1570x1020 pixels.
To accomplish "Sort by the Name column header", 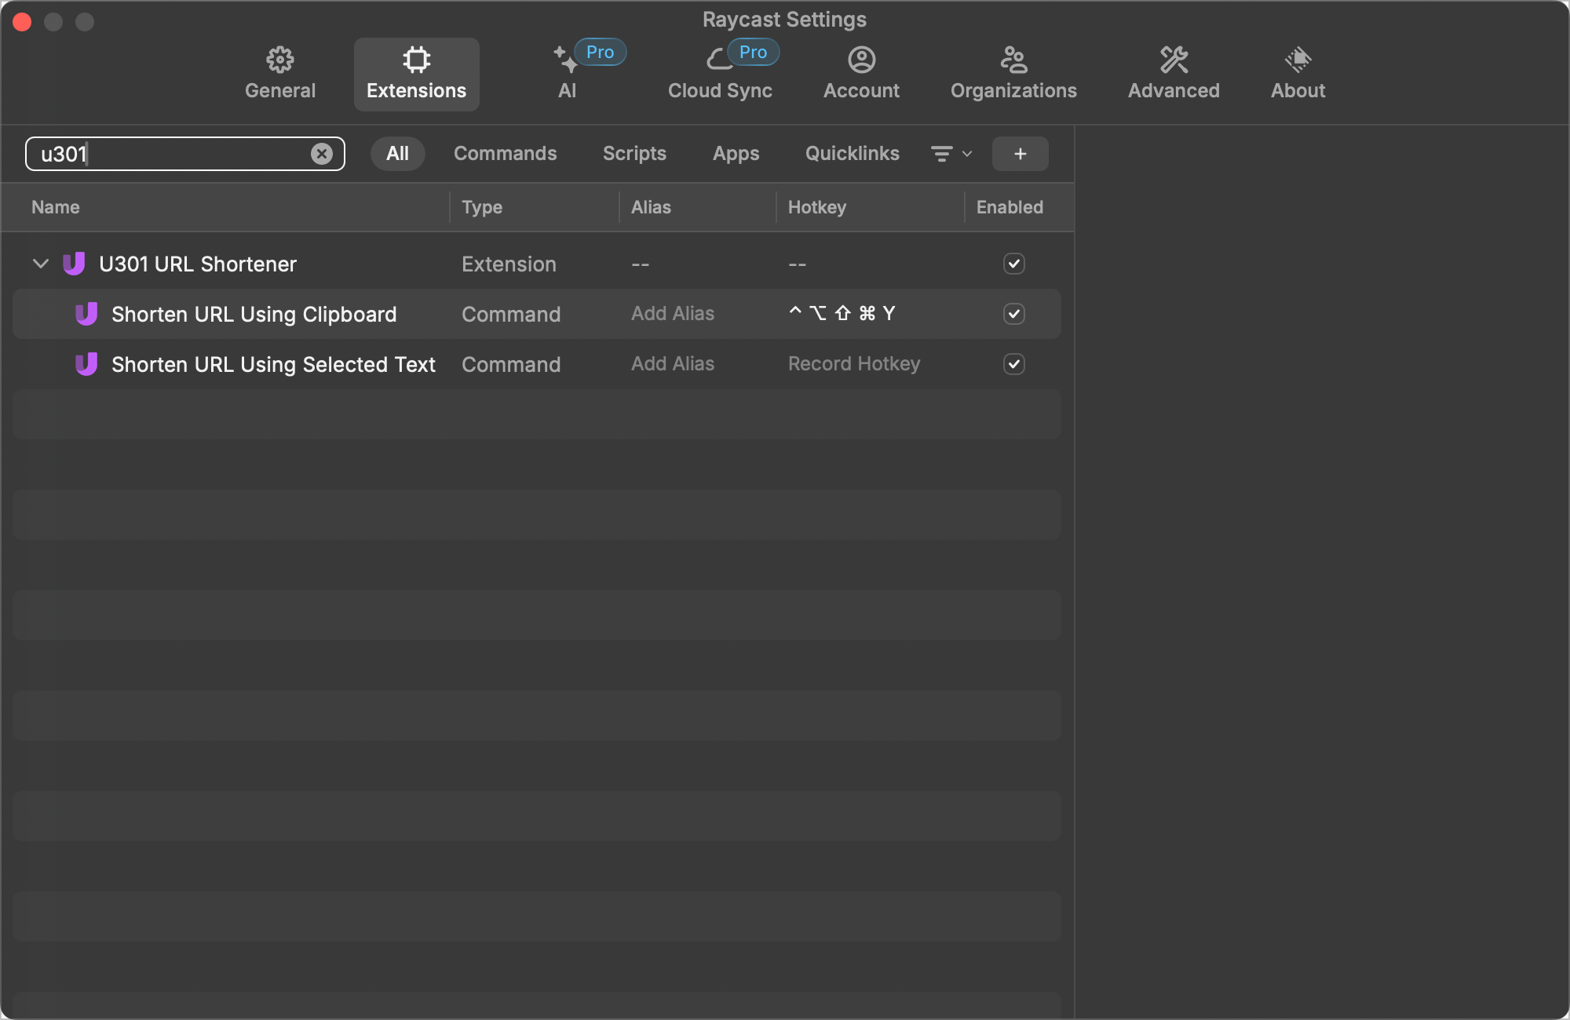I will coord(56,207).
